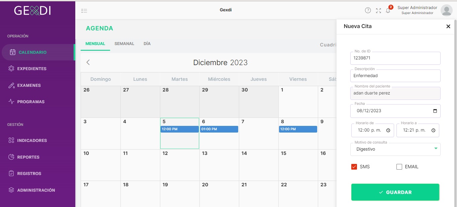Click the Diciembre 2023 month title
Image resolution: width=457 pixels, height=207 pixels.
click(220, 62)
